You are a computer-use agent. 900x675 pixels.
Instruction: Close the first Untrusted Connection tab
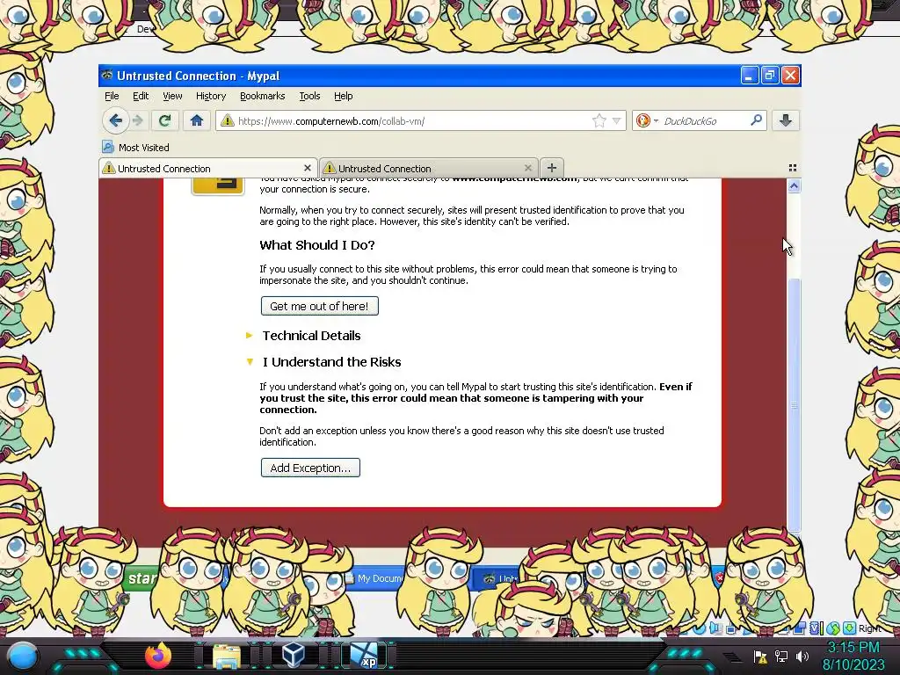pyautogui.click(x=307, y=168)
